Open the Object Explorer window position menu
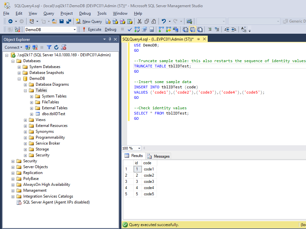The height and width of the screenshot is (229, 306). (105, 39)
